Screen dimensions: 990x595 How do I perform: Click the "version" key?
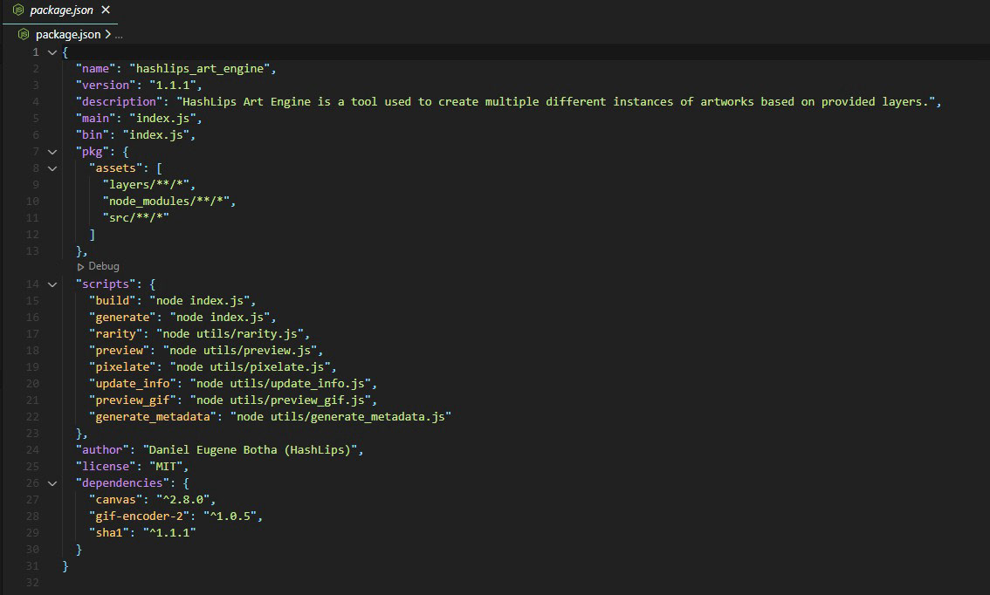(x=106, y=85)
